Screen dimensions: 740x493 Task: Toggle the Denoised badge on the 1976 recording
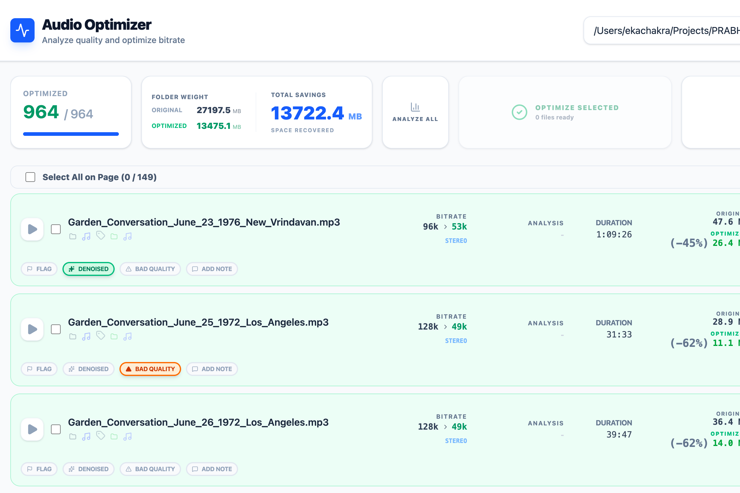click(x=88, y=269)
